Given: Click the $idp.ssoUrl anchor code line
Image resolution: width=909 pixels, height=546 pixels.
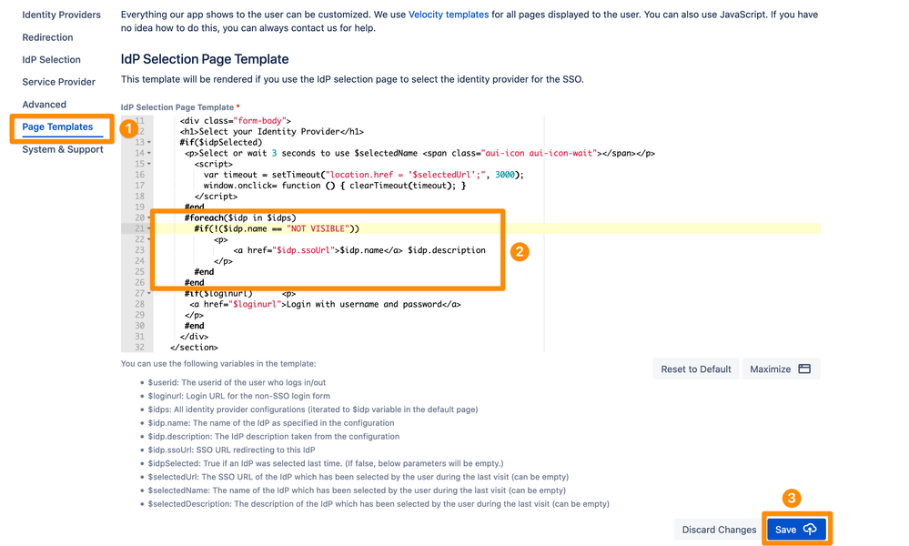Looking at the screenshot, I should tap(359, 250).
